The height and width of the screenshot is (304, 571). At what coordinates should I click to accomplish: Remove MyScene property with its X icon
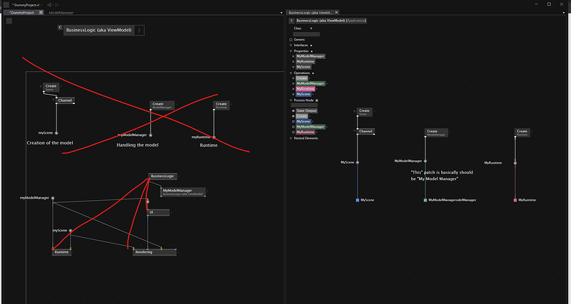pos(293,67)
